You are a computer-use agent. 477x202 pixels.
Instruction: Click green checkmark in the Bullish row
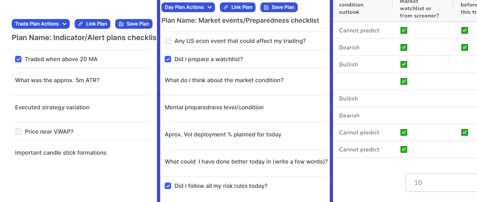[x=404, y=64]
